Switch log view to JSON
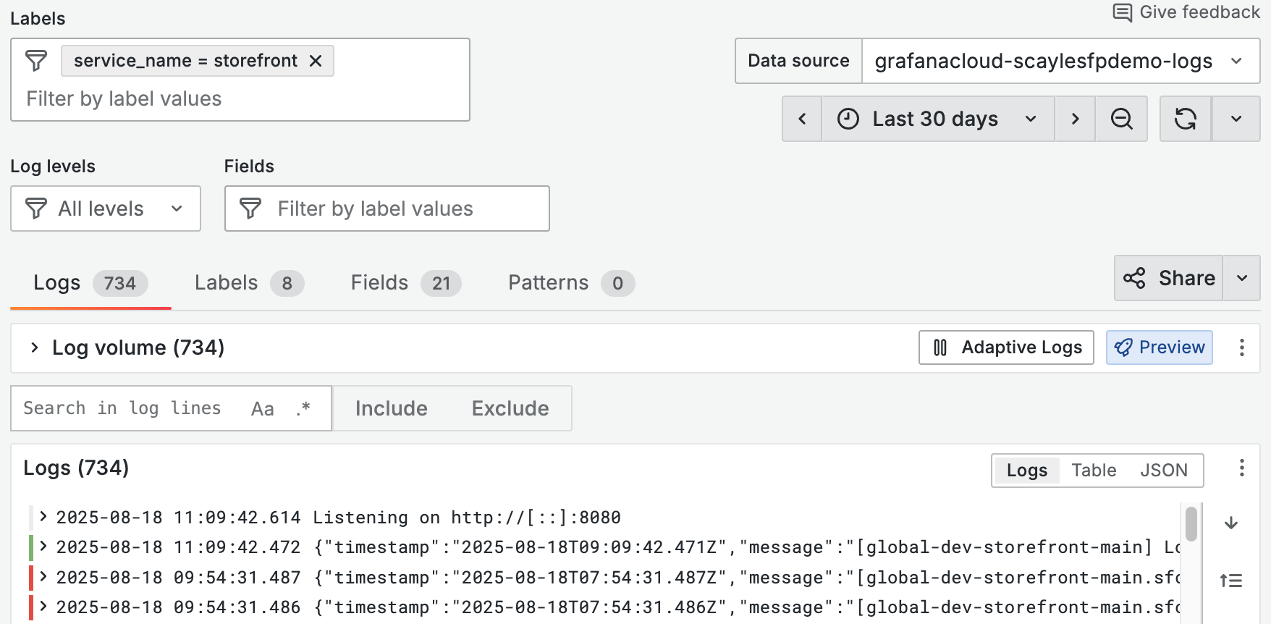This screenshot has width=1271, height=624. pyautogui.click(x=1163, y=471)
